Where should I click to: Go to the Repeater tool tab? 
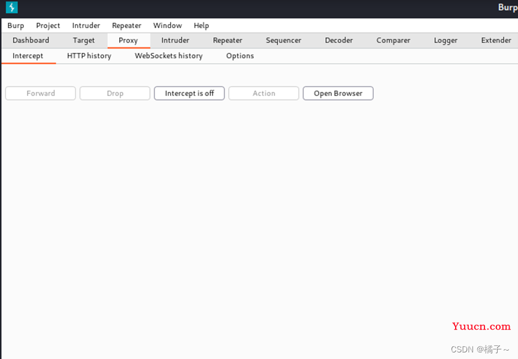coord(228,40)
